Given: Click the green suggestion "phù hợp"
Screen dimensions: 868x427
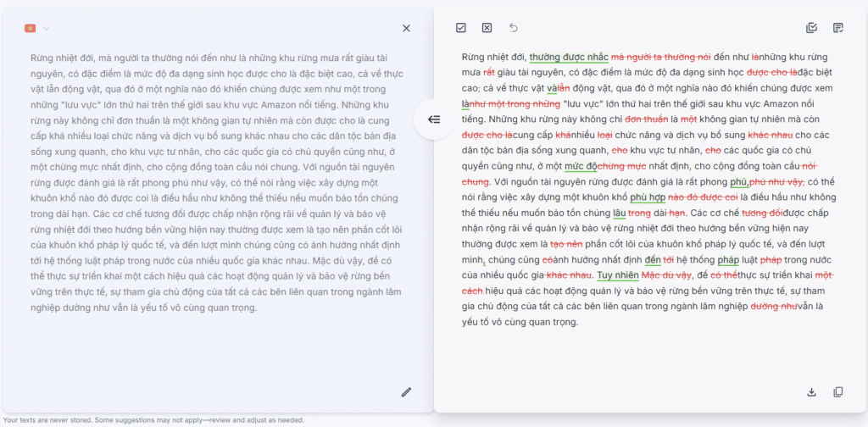Looking at the screenshot, I should (647, 197).
